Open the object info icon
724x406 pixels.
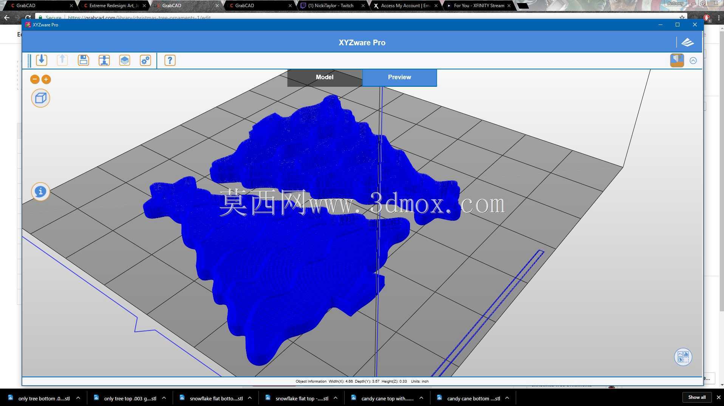[40, 192]
